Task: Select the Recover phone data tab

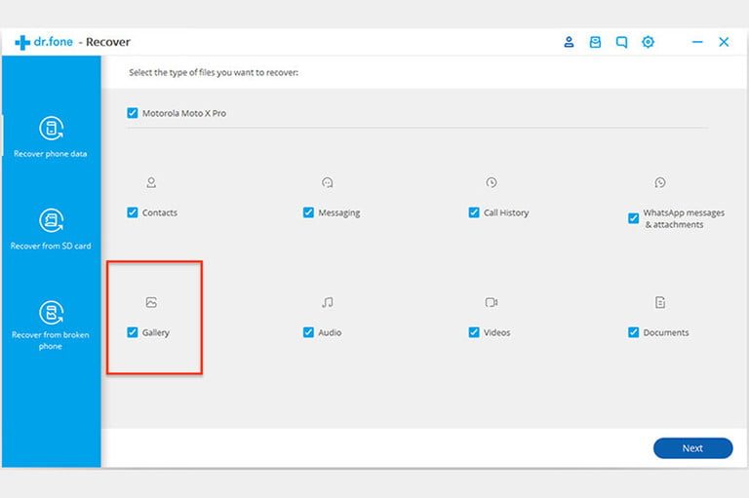Action: click(x=51, y=136)
